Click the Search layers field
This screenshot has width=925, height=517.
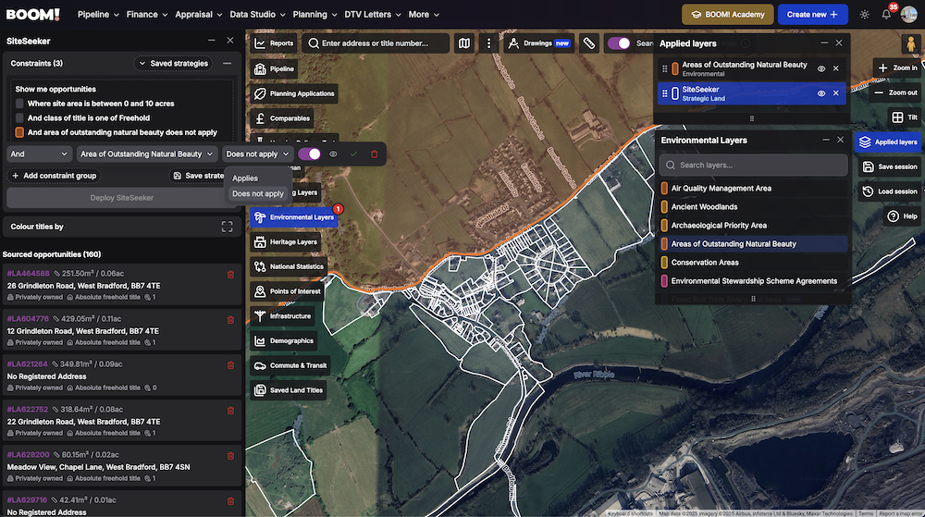(x=753, y=165)
